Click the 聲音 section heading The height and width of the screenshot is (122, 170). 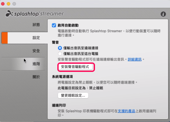coord(55,42)
